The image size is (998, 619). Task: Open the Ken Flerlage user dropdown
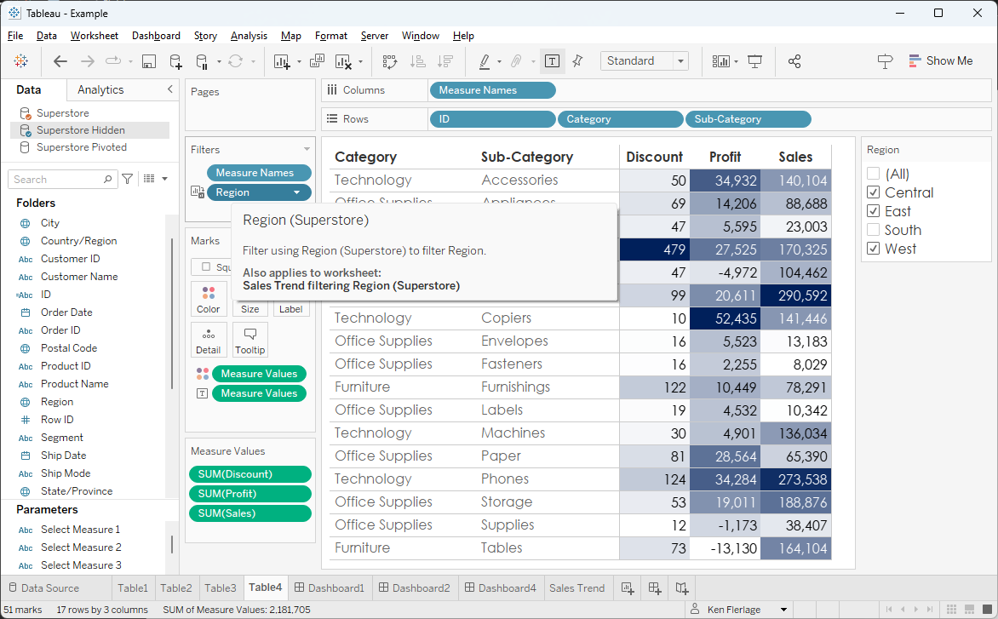pos(784,610)
